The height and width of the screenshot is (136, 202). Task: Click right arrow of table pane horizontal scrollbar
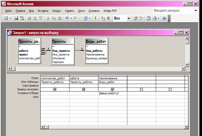pos(183,69)
